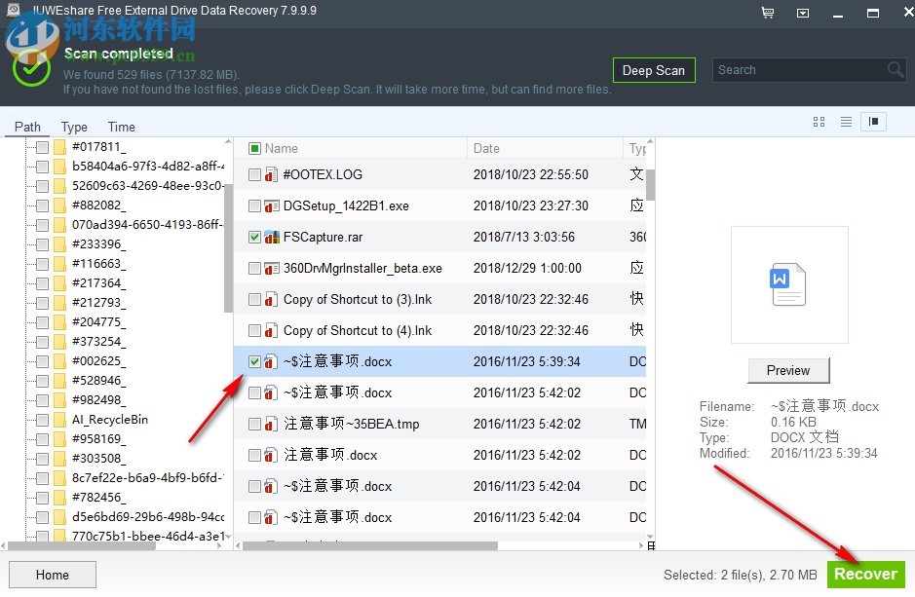This screenshot has height=597, width=915.
Task: Click the Recover button
Action: (x=866, y=574)
